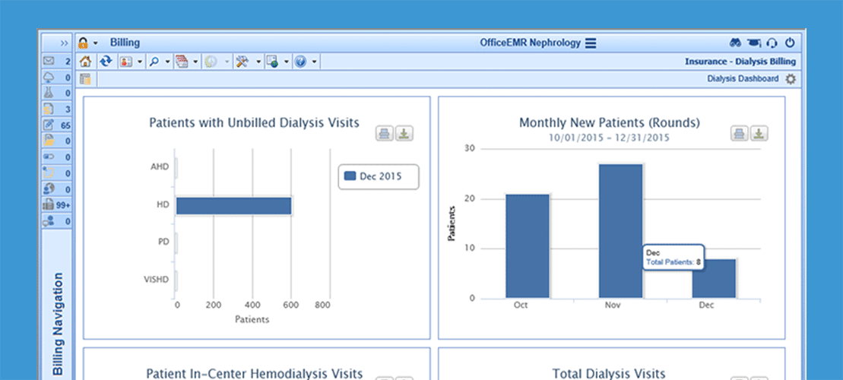Click the graduation cap training icon
This screenshot has height=380, width=843.
754,43
